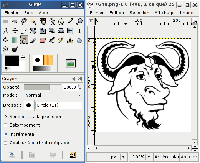Enable the Estompement checkbox

tap(5, 125)
